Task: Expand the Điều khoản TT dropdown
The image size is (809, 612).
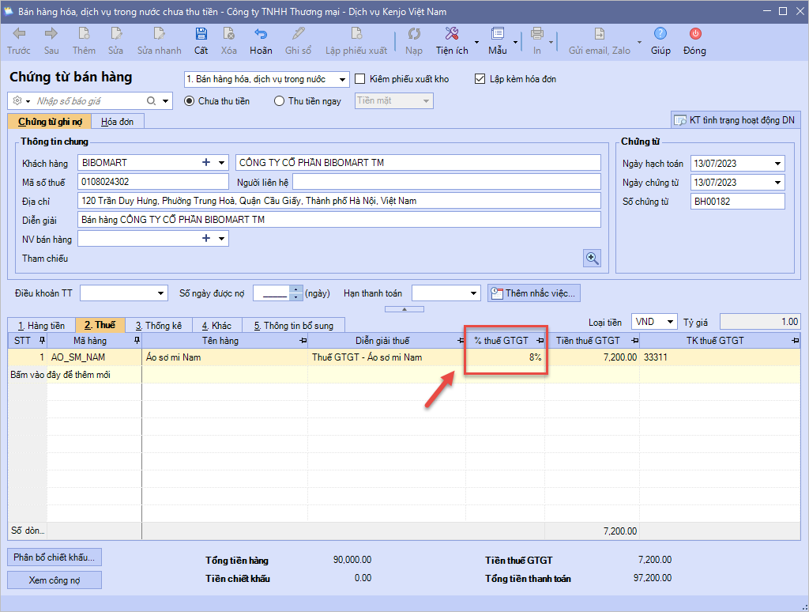Action: click(161, 293)
